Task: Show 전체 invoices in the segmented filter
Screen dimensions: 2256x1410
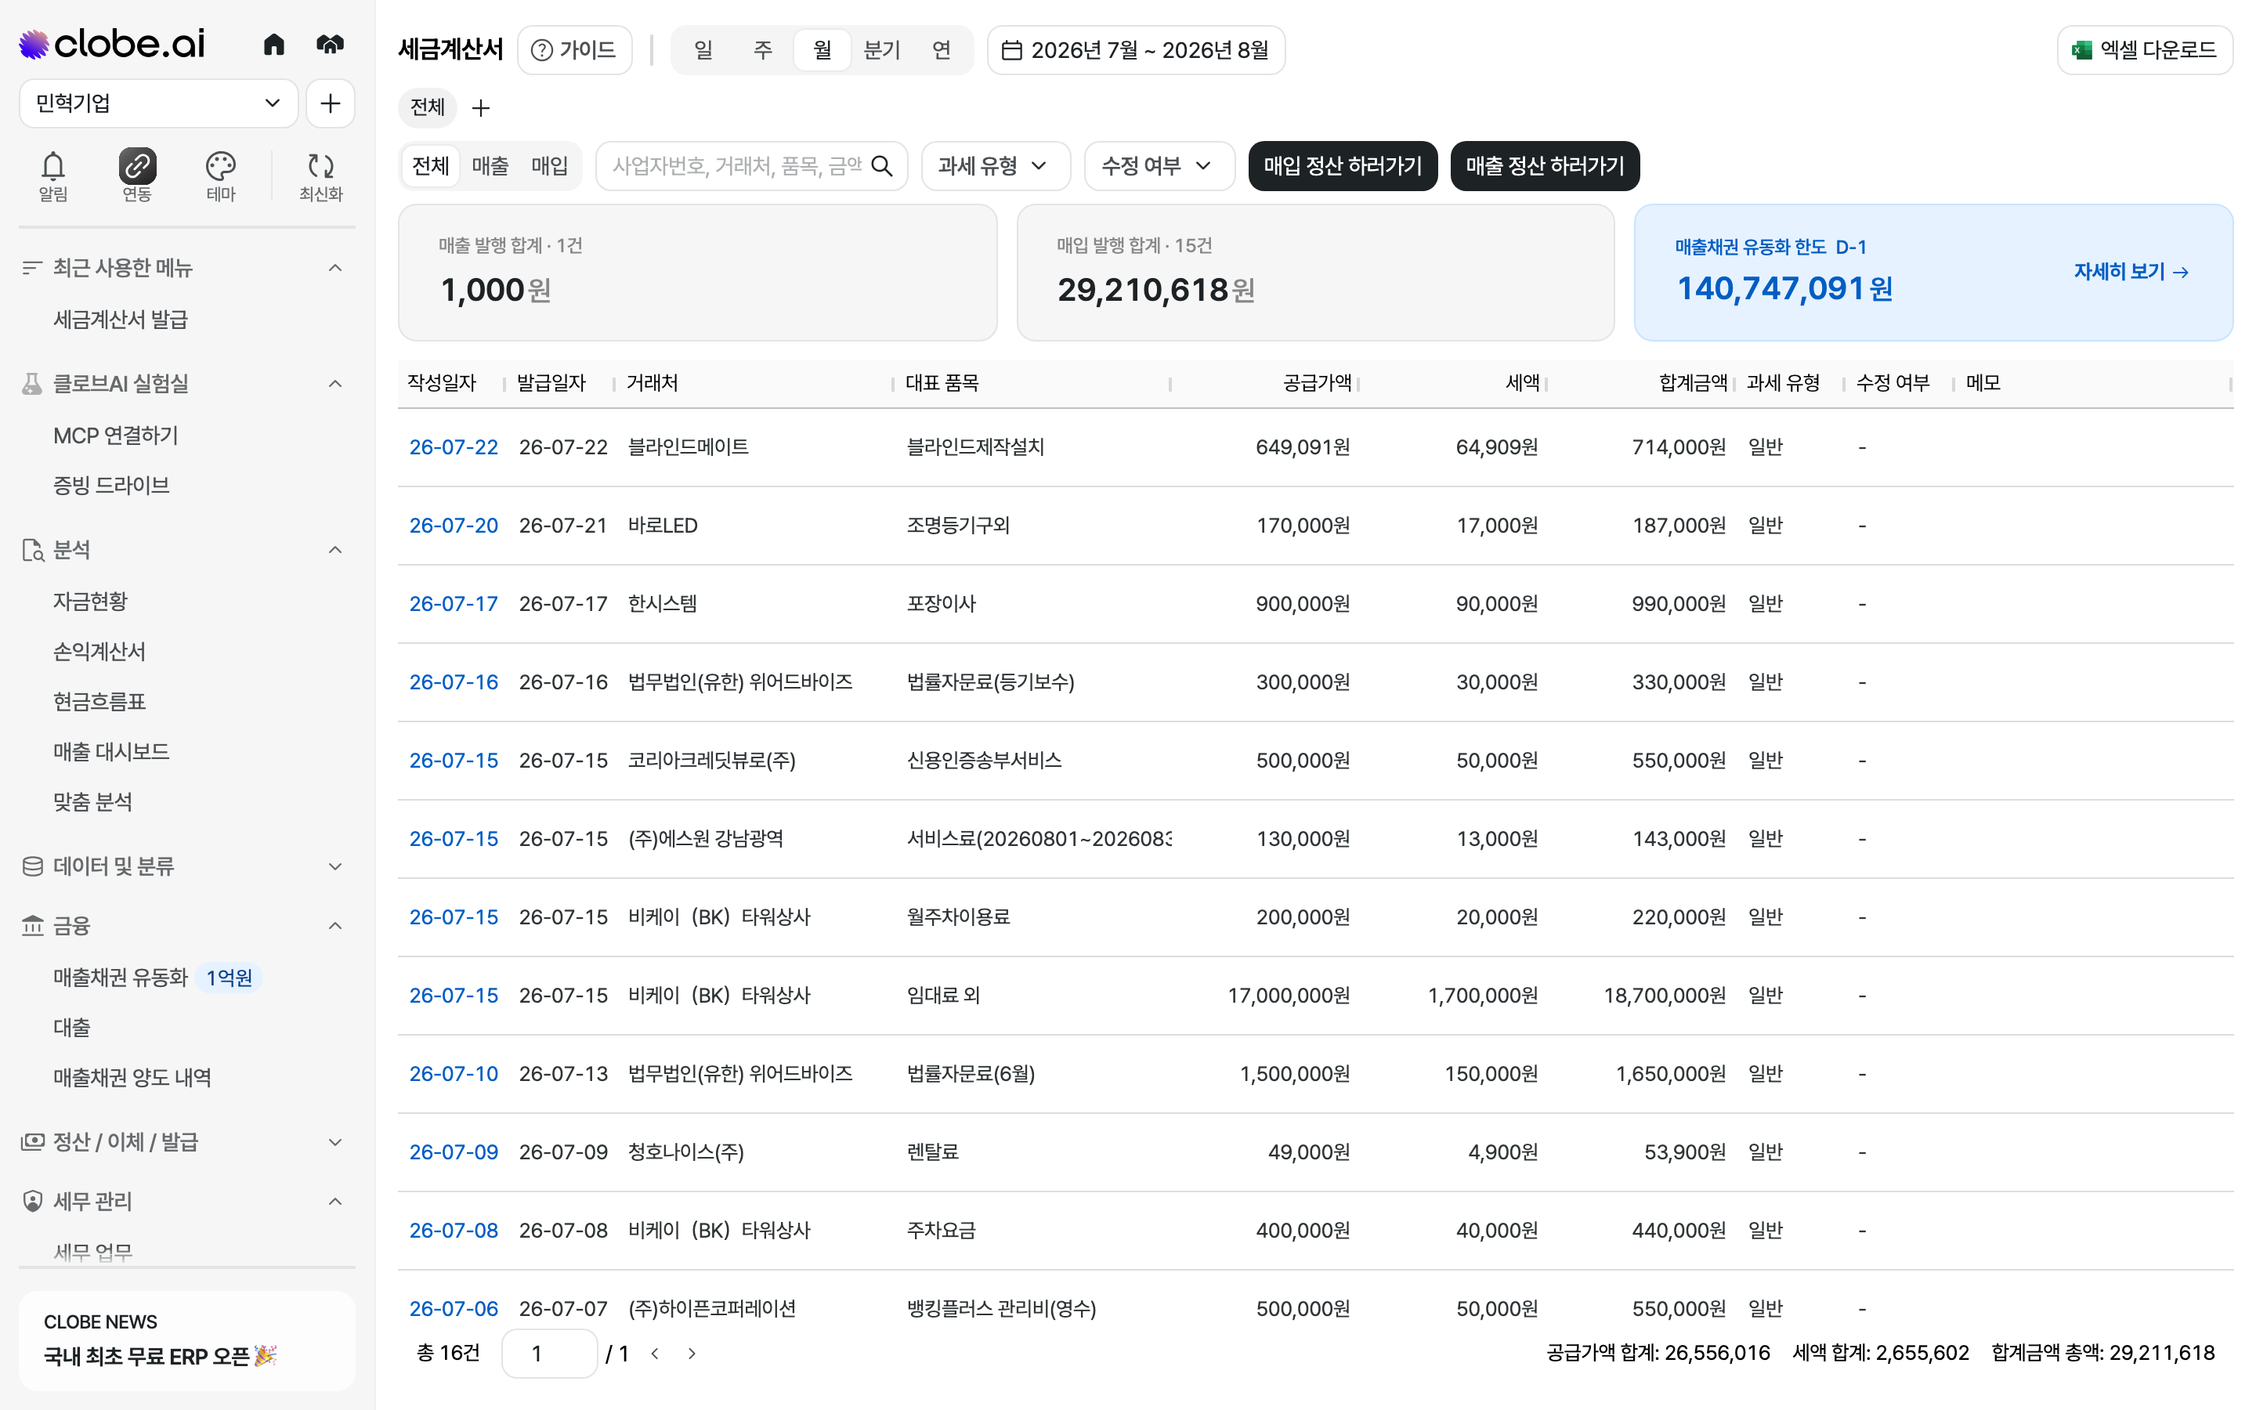Action: pyautogui.click(x=431, y=166)
